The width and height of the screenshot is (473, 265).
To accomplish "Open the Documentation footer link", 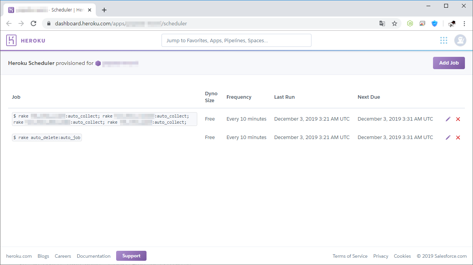I will (93, 256).
